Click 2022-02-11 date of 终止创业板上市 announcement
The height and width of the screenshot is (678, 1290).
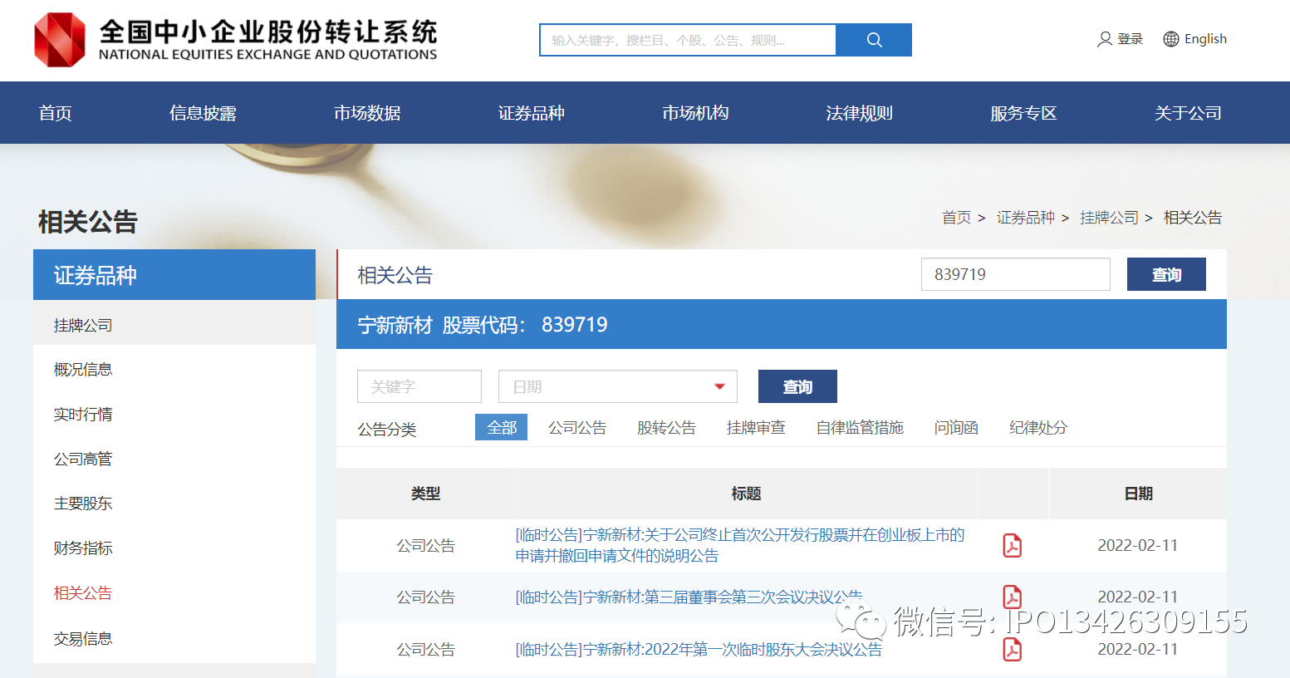click(x=1138, y=545)
